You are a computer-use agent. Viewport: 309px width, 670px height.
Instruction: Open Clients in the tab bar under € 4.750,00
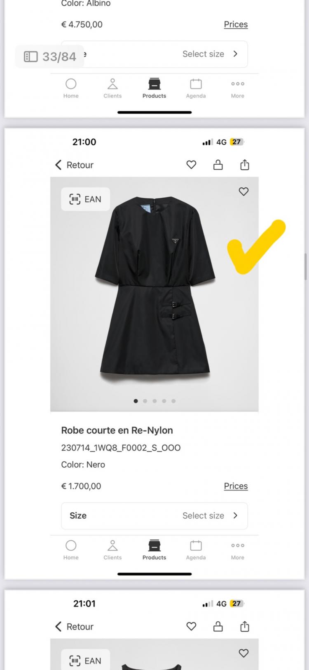coord(112,88)
